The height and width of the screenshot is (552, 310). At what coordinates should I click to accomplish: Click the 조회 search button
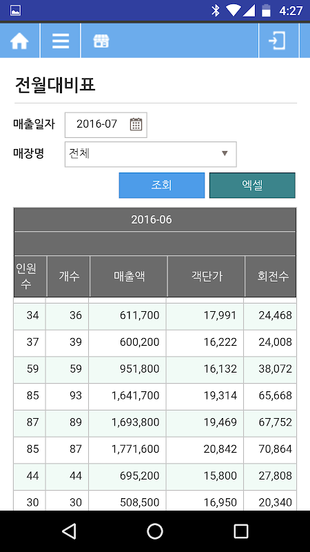tap(162, 185)
